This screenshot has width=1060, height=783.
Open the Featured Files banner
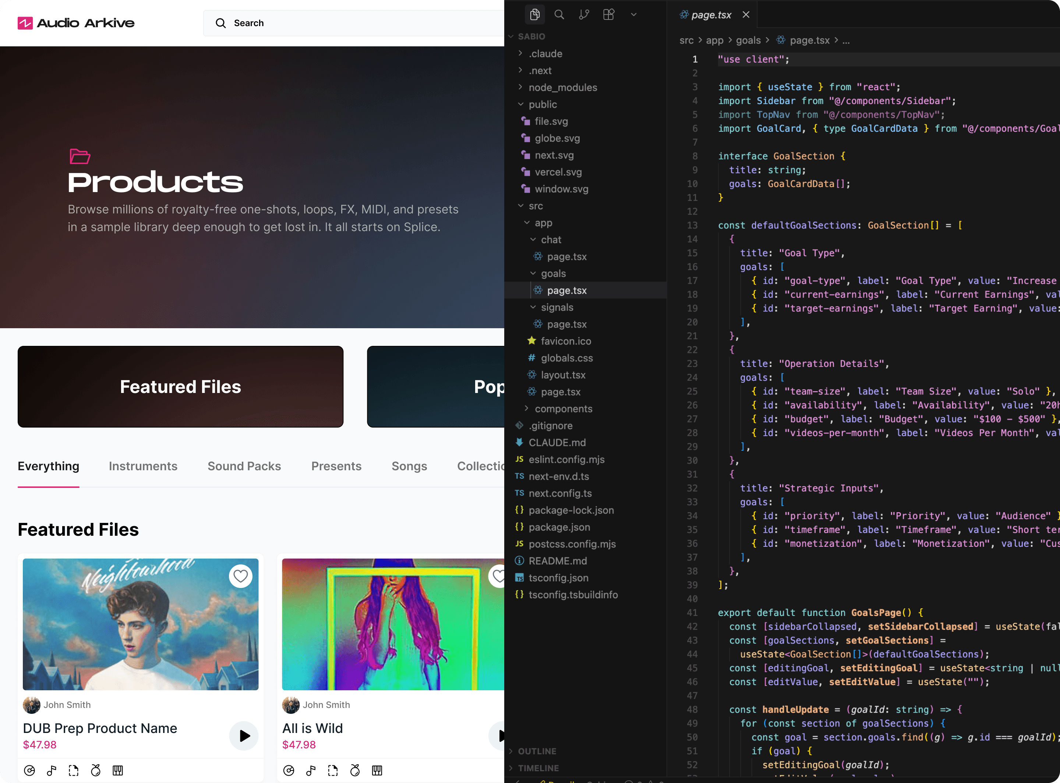(180, 387)
